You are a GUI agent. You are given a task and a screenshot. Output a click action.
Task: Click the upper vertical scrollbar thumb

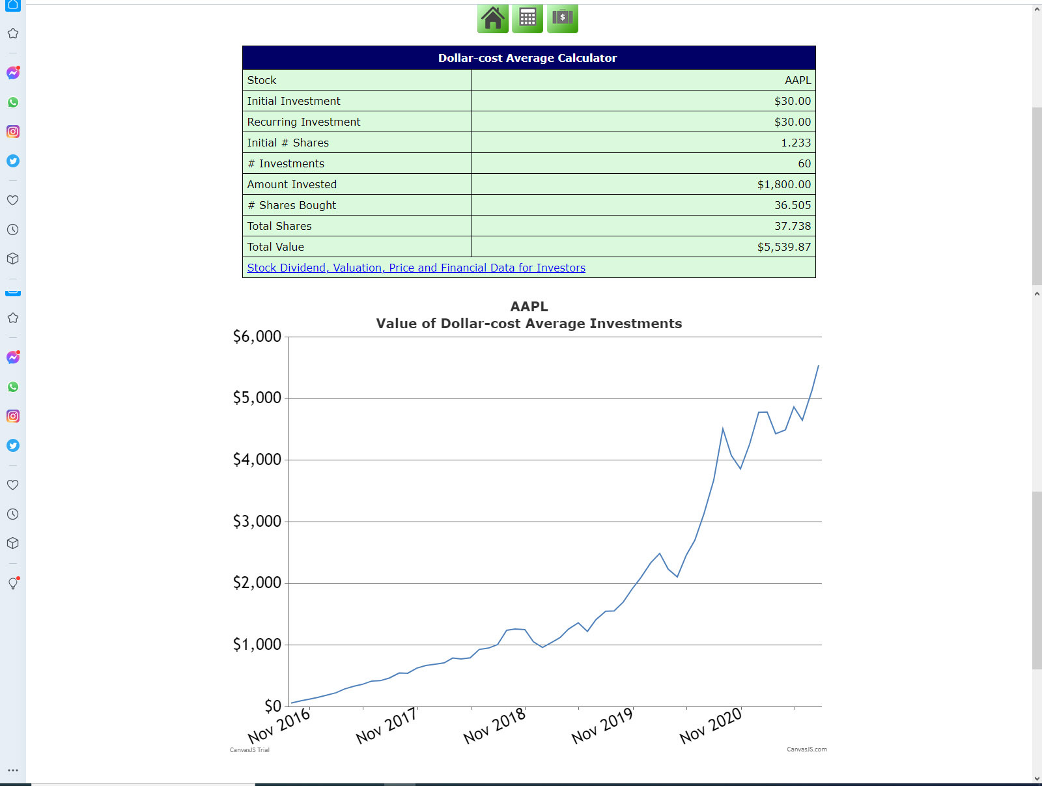1037,196
